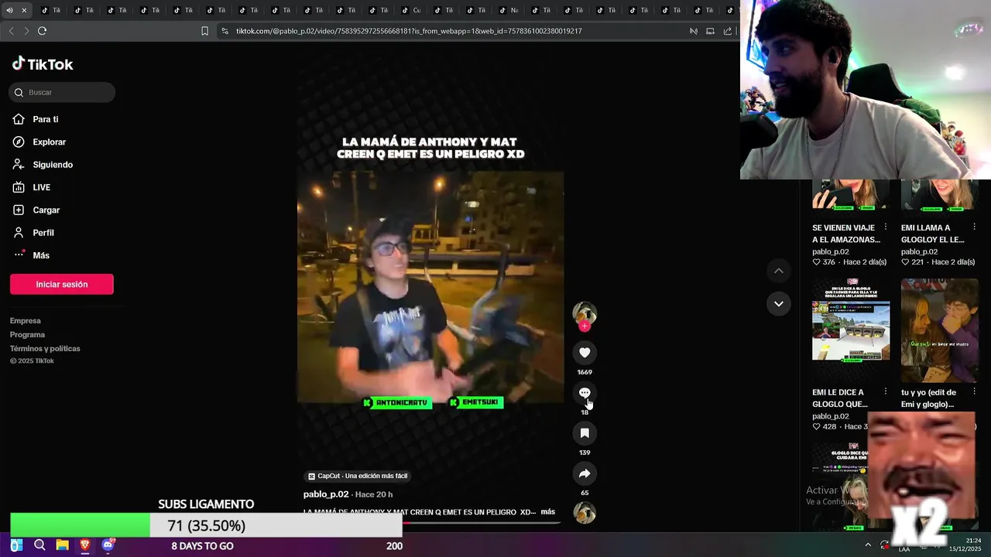Click the CapCut icon below the video
This screenshot has width=991, height=557.
[x=311, y=477]
